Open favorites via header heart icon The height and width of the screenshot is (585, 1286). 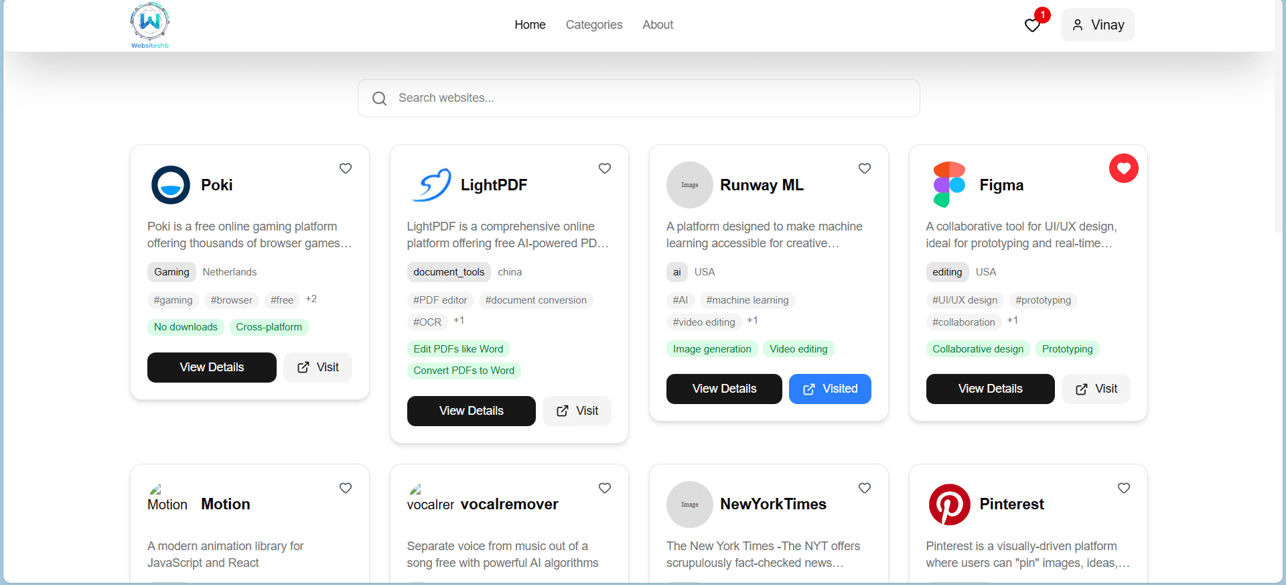(x=1032, y=25)
